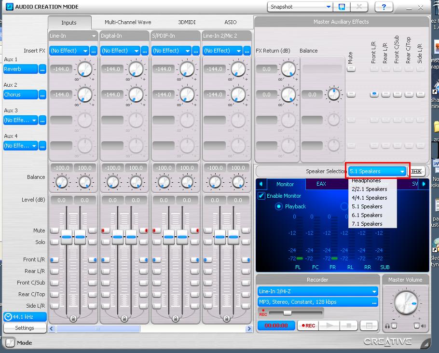Screen dimensions: 439x353
Task: Open help with the question mark button
Action: click(384, 7)
